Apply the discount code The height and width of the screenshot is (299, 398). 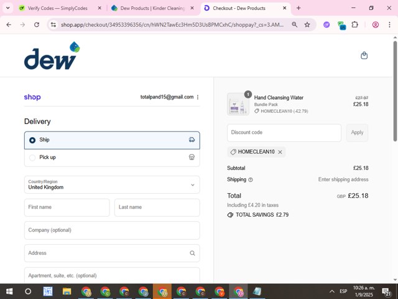coord(357,133)
